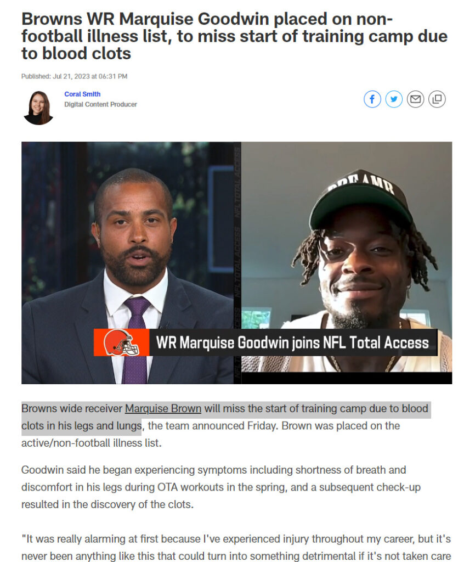
Task: Click the purple tie in video frame
Action: tap(135, 340)
